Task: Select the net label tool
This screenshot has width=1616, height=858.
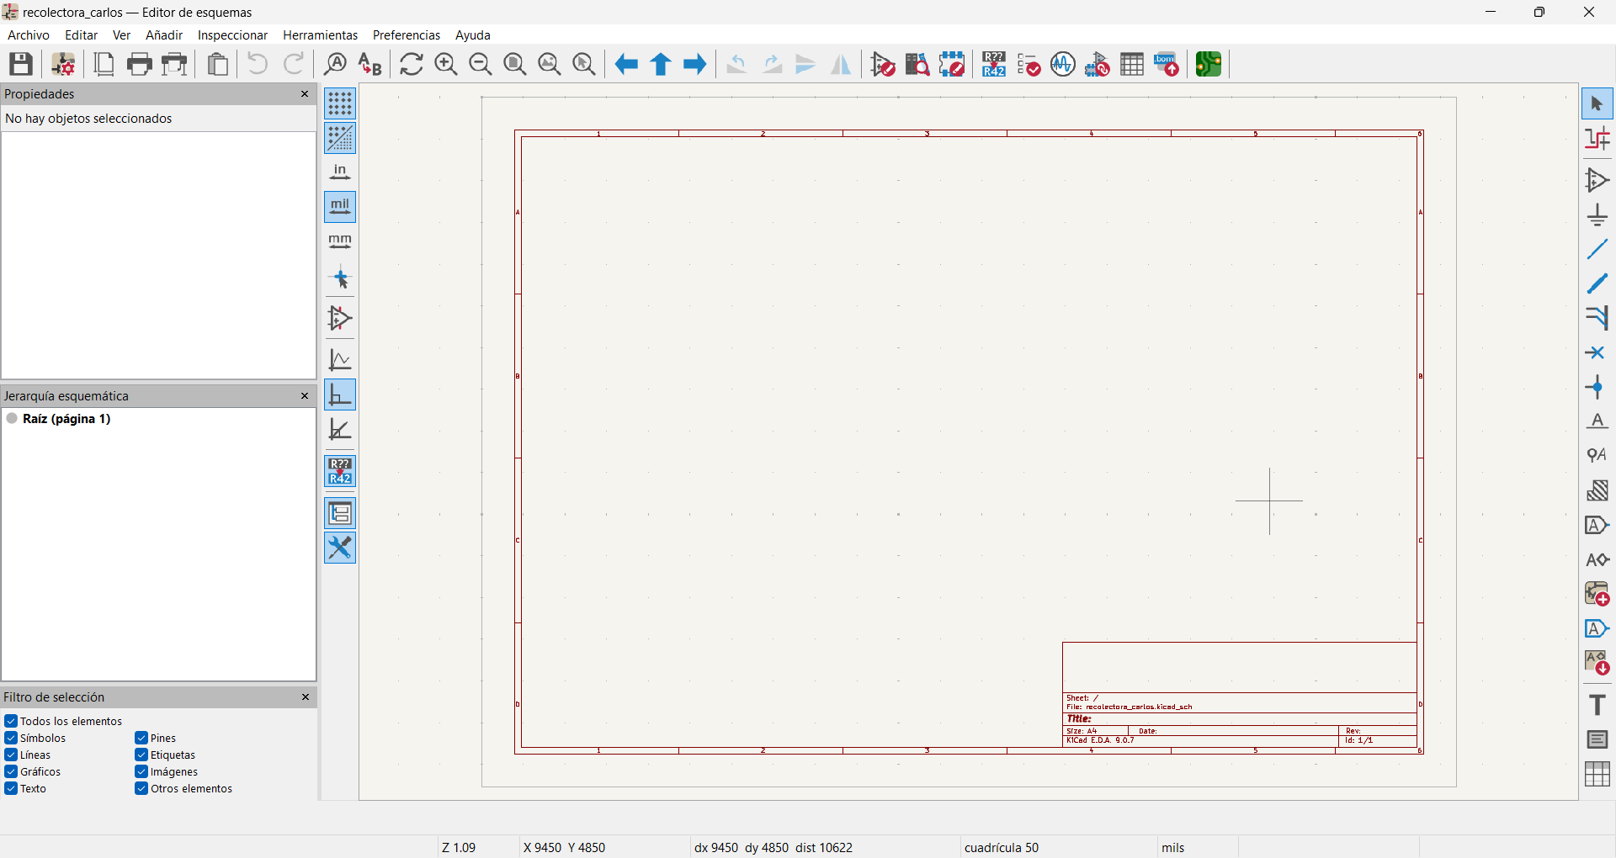Action: 1597,421
